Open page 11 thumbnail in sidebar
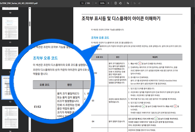Screen dimensions: 195x132 pyautogui.click(x=10, y=28)
